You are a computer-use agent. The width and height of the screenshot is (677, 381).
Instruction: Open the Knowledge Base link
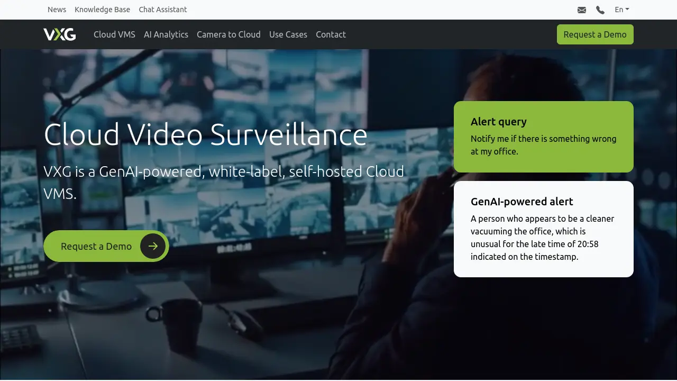(x=103, y=10)
